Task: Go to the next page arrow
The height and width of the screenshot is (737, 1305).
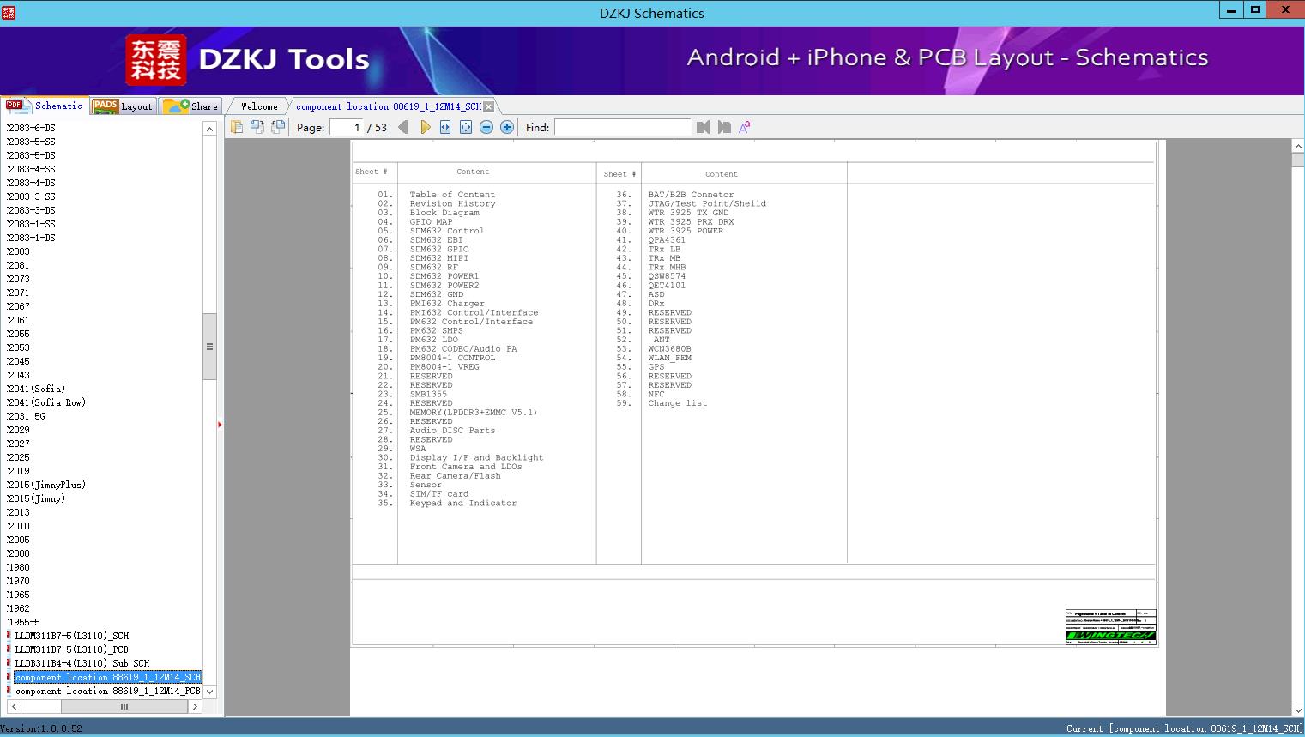Action: (x=425, y=127)
